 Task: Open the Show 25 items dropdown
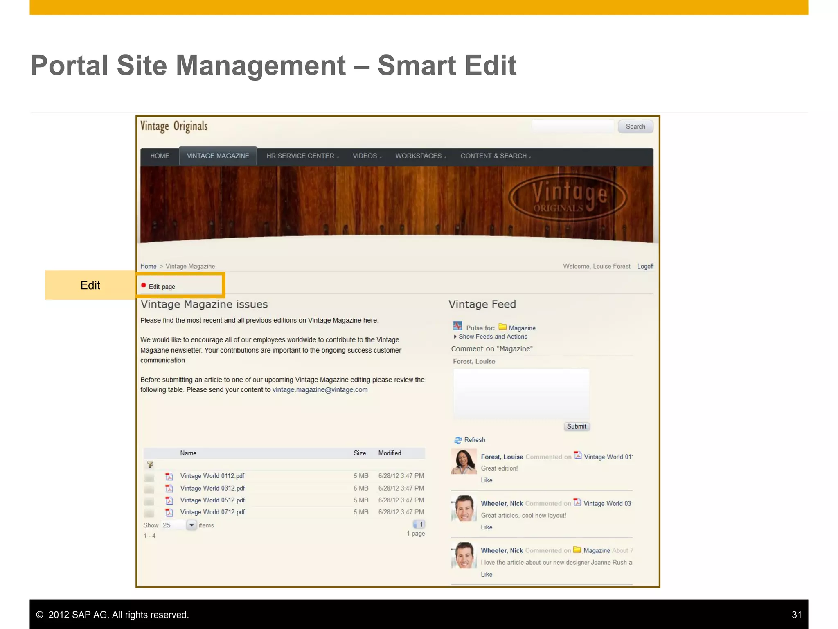tap(191, 525)
